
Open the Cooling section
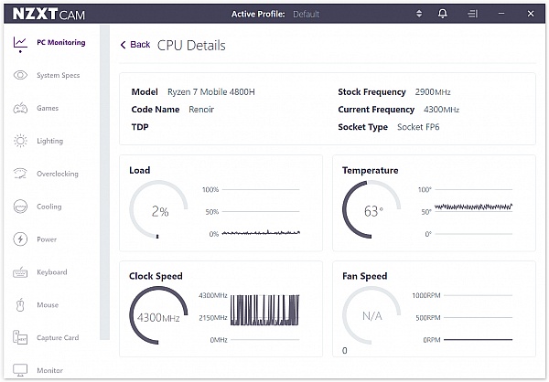click(x=49, y=207)
